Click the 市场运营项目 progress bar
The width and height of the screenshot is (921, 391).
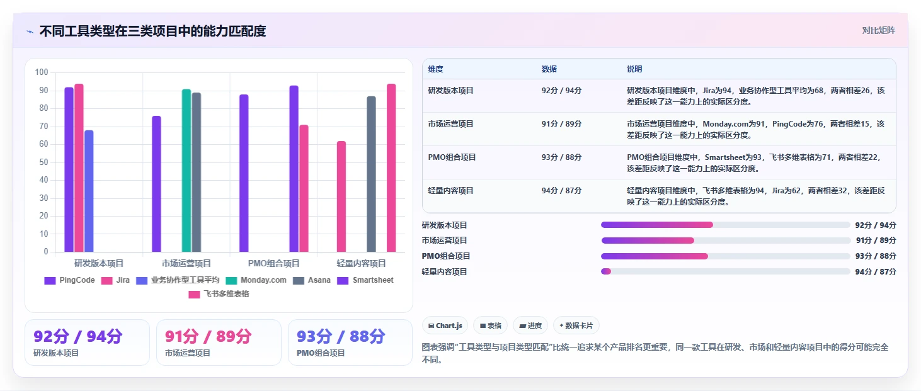pyautogui.click(x=726, y=241)
